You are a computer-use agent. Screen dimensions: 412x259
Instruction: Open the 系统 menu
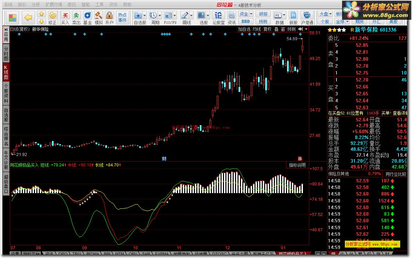point(8,5)
